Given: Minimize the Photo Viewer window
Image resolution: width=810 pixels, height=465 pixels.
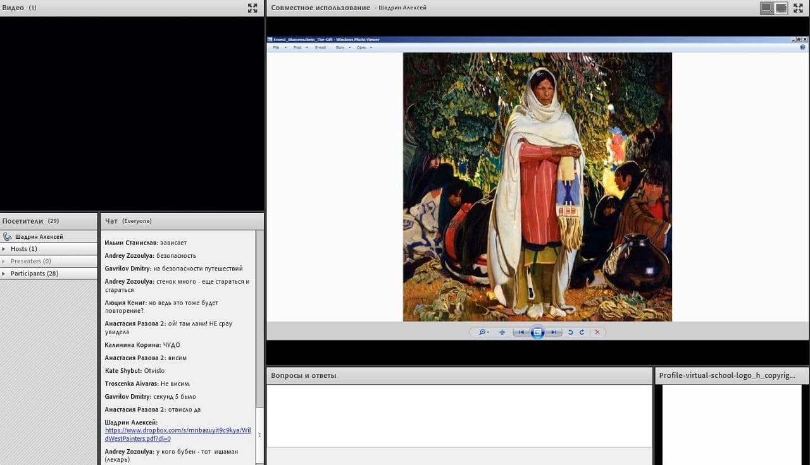Looking at the screenshot, I should point(794,39).
